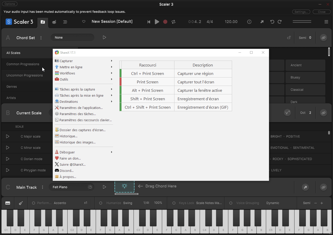
Task: Select the guitar view icon
Action: (21, 203)
